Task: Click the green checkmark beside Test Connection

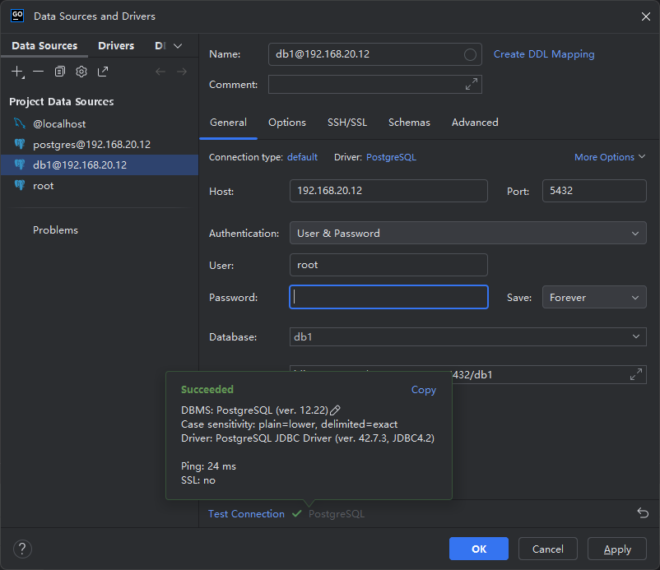Action: point(297,513)
